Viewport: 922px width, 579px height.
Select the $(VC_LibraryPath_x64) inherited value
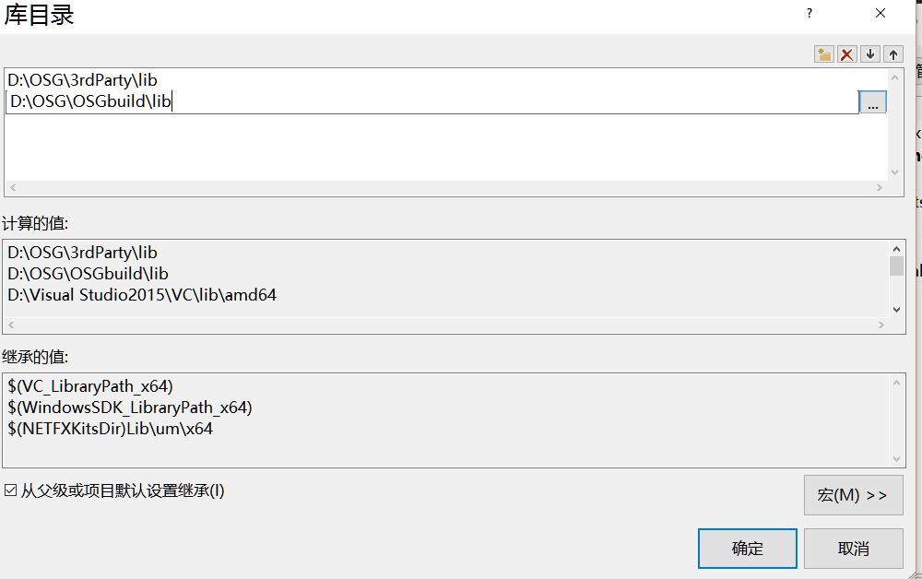90,385
